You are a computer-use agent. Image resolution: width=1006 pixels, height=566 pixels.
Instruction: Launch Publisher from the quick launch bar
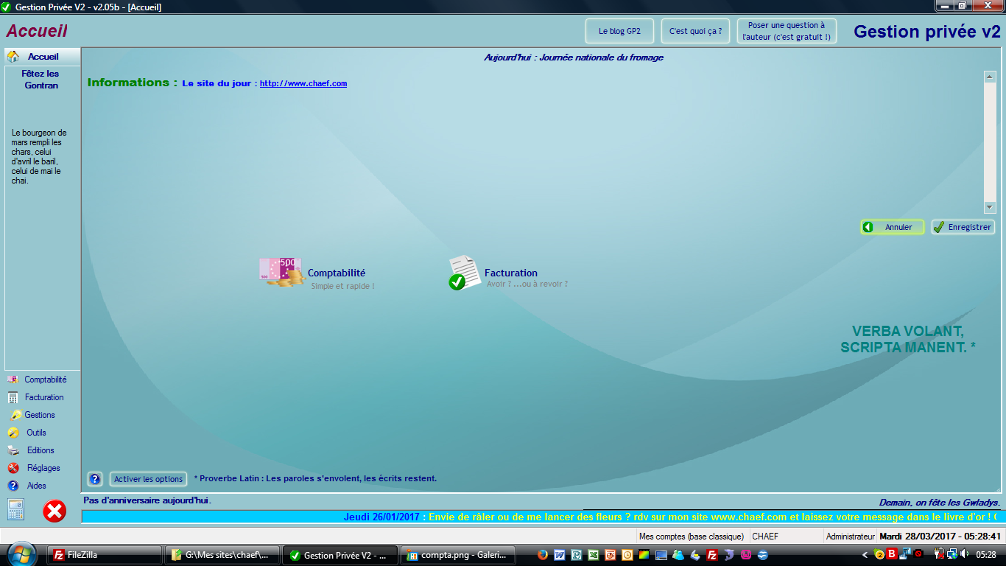click(x=577, y=555)
